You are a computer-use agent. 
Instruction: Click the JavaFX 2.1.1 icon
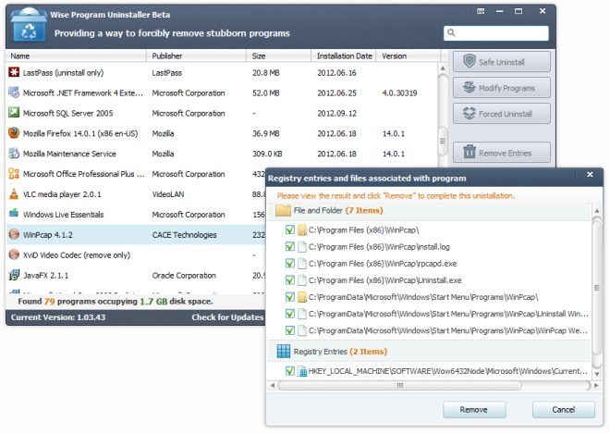pos(14,275)
